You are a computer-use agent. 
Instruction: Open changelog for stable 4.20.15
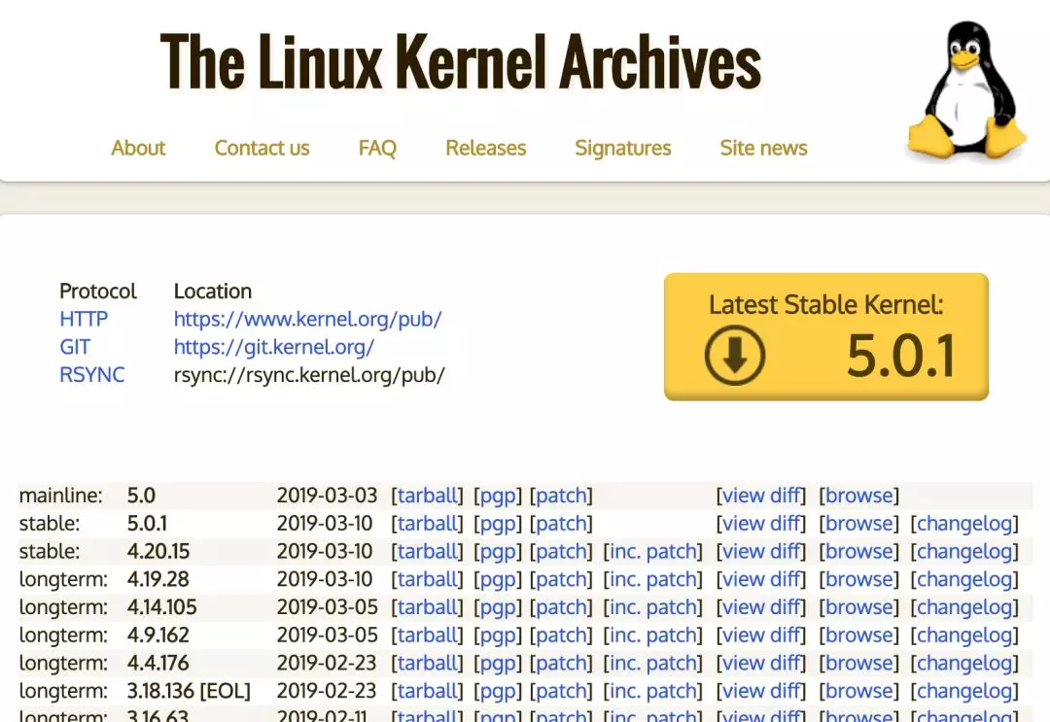point(964,552)
